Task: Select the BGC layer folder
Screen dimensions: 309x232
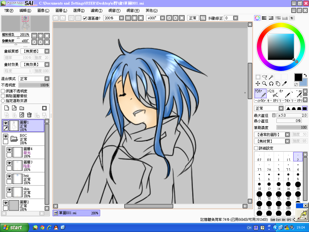Action: pyautogui.click(x=23, y=139)
